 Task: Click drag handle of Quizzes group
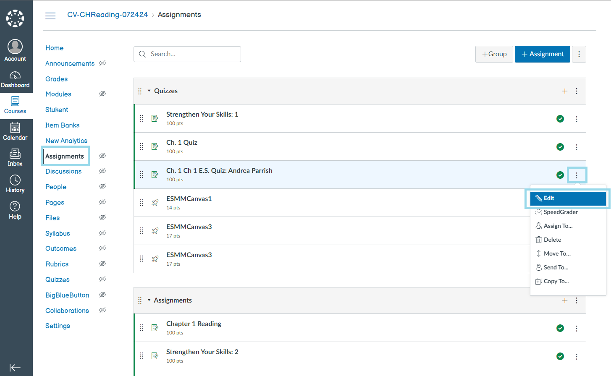coord(140,91)
